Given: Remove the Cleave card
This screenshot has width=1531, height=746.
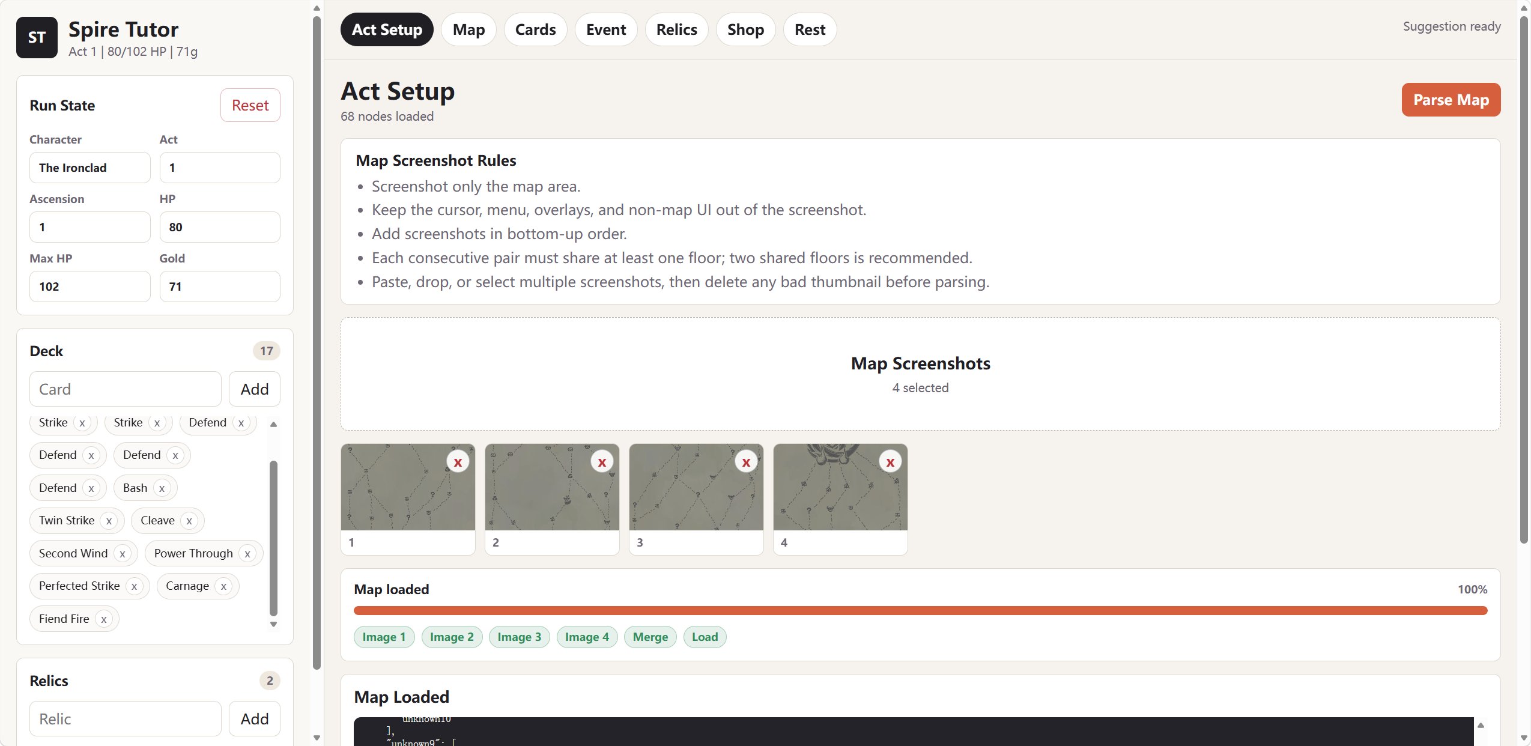Looking at the screenshot, I should [x=189, y=521].
